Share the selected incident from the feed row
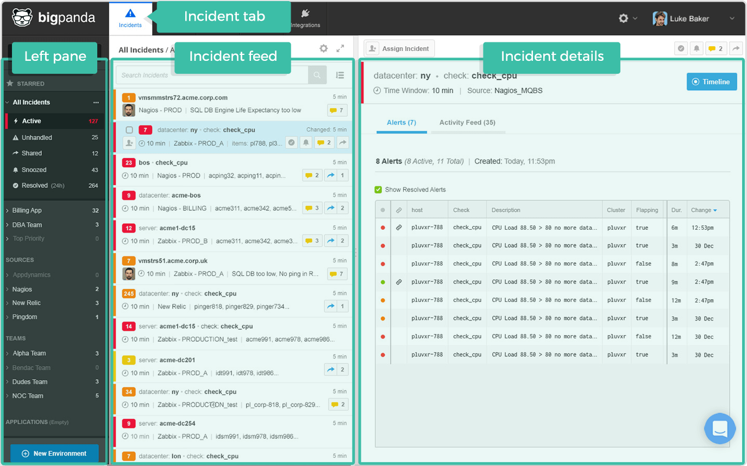The image size is (747, 466). 342,143
